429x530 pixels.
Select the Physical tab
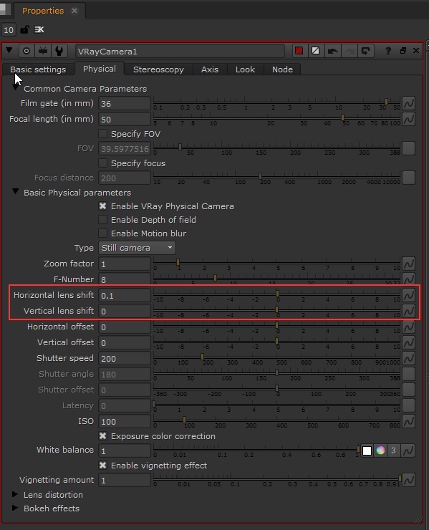[x=100, y=69]
